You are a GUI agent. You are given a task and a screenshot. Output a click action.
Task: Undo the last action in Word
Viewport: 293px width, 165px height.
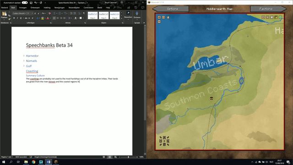35,3
